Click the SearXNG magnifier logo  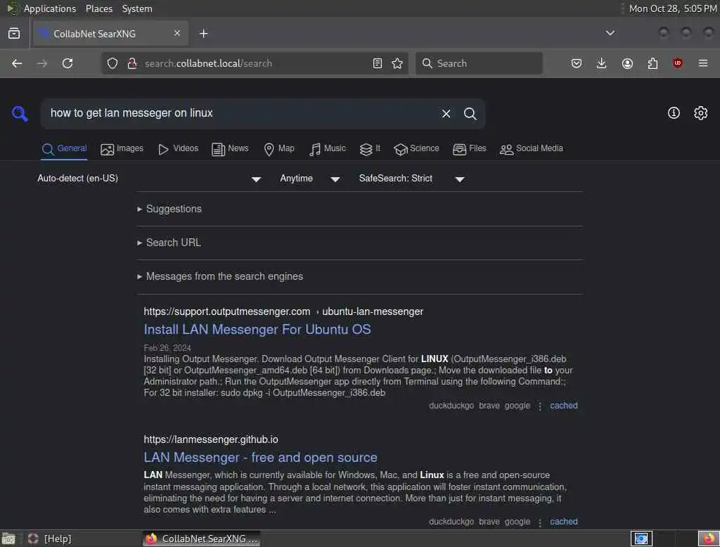click(x=20, y=113)
